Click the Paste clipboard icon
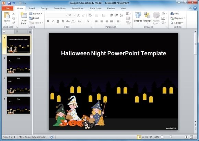 [x=7, y=15]
